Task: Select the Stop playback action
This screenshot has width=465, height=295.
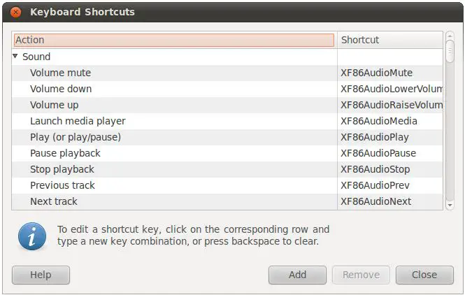Action: click(62, 169)
